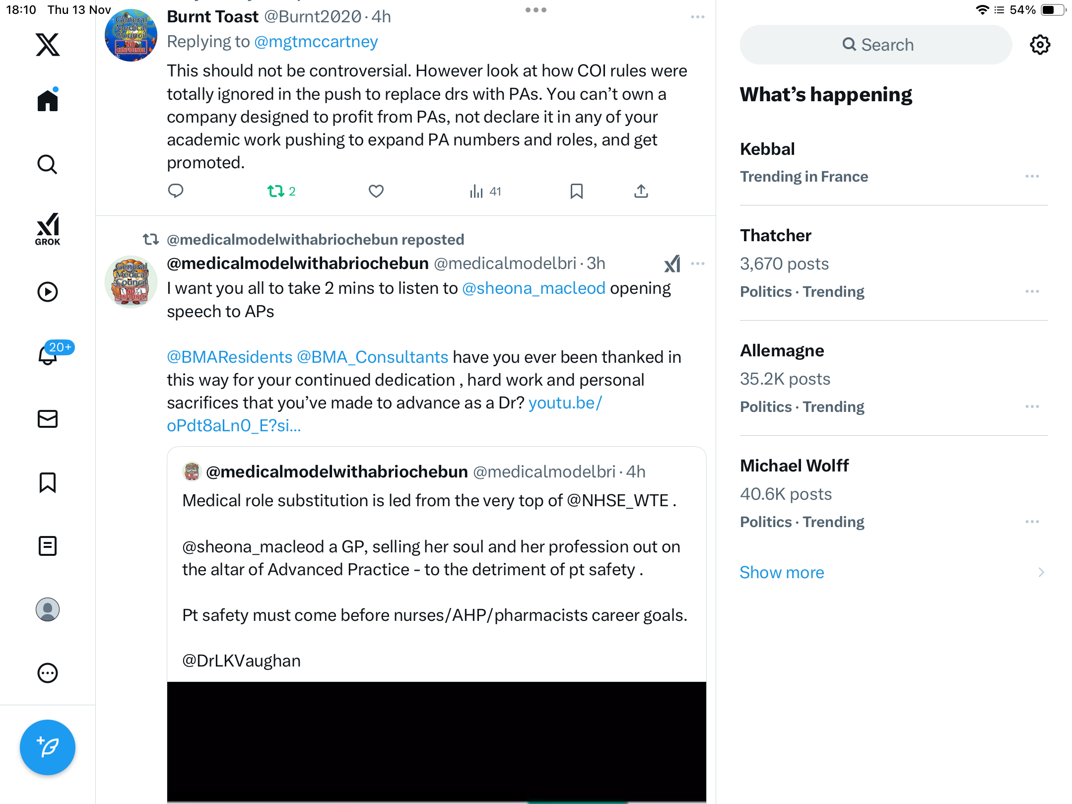Open the Grok sidebar icon

pos(48,229)
